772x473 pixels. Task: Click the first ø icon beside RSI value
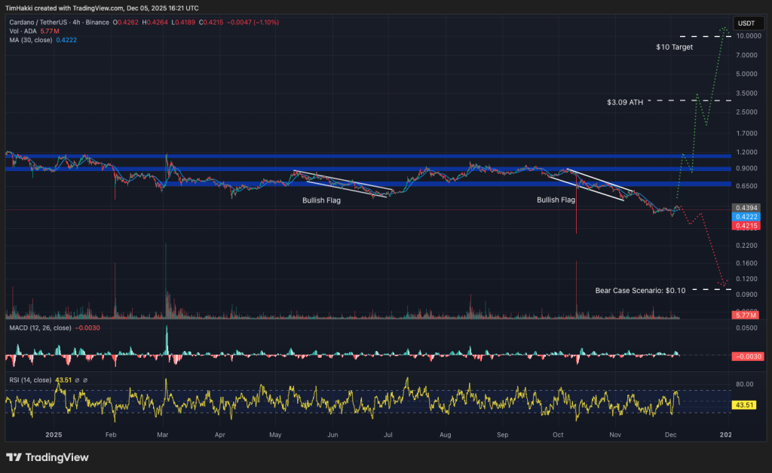(78, 380)
